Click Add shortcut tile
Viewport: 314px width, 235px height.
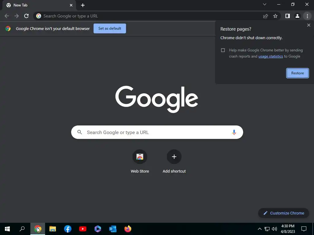click(x=174, y=161)
